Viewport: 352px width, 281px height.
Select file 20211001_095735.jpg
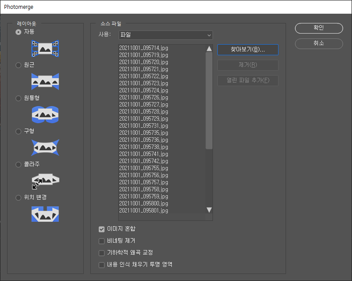point(143,133)
